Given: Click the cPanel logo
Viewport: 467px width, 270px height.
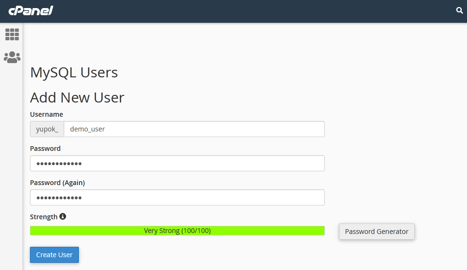Looking at the screenshot, I should (31, 10).
